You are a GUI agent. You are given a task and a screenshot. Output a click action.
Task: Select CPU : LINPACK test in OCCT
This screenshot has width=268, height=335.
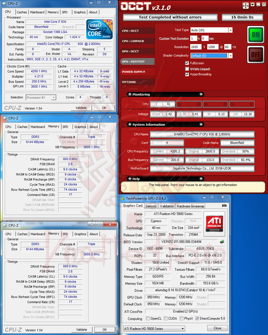137,41
